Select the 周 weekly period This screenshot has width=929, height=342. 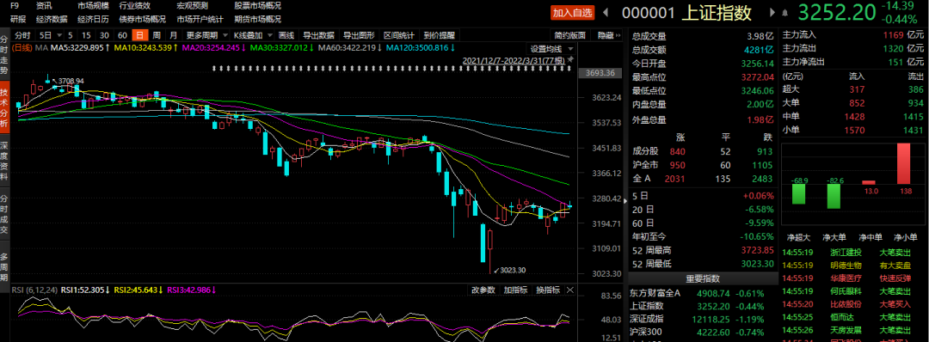pyautogui.click(x=157, y=35)
